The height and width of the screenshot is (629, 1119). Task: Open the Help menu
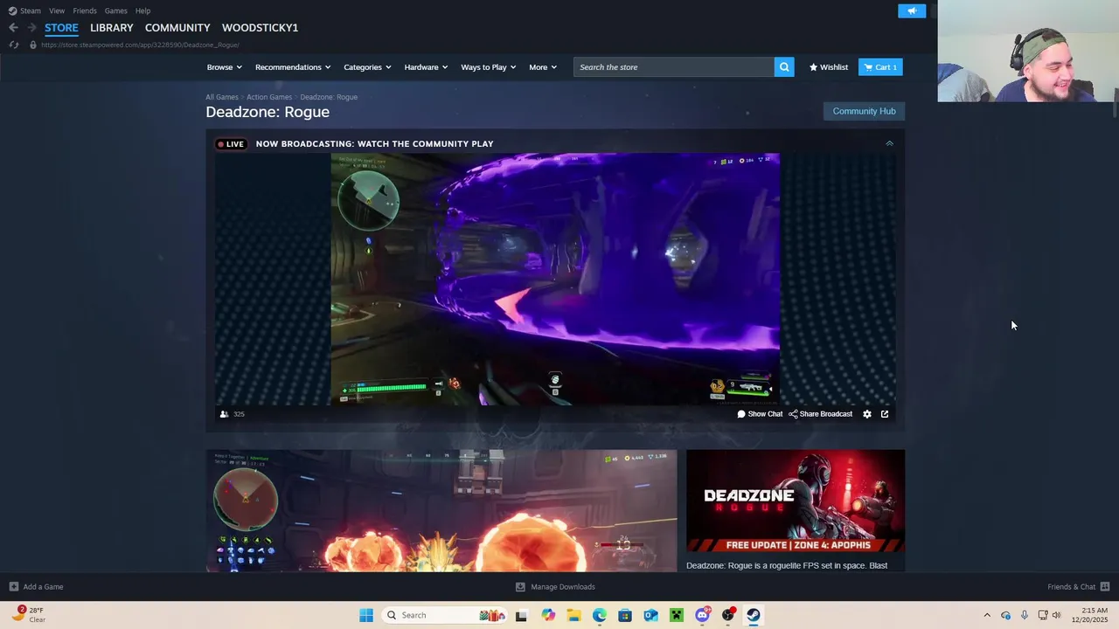[x=142, y=10]
